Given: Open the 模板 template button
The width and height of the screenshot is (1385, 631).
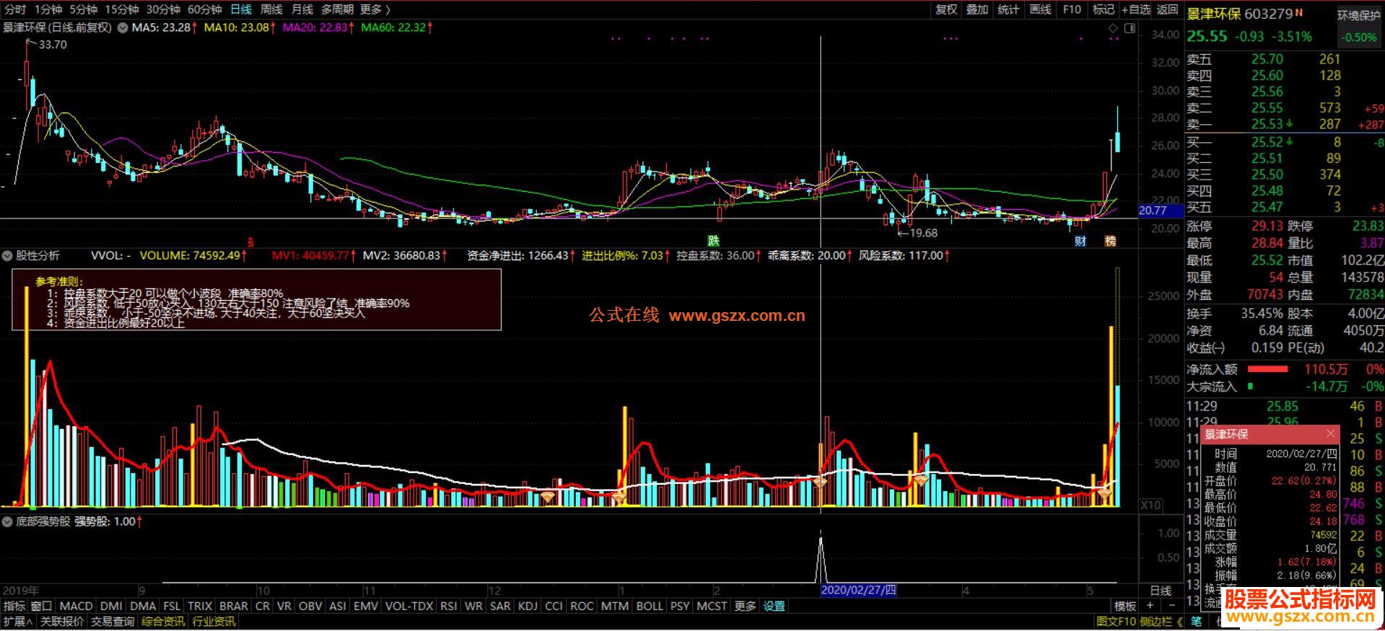Looking at the screenshot, I should pyautogui.click(x=1125, y=606).
